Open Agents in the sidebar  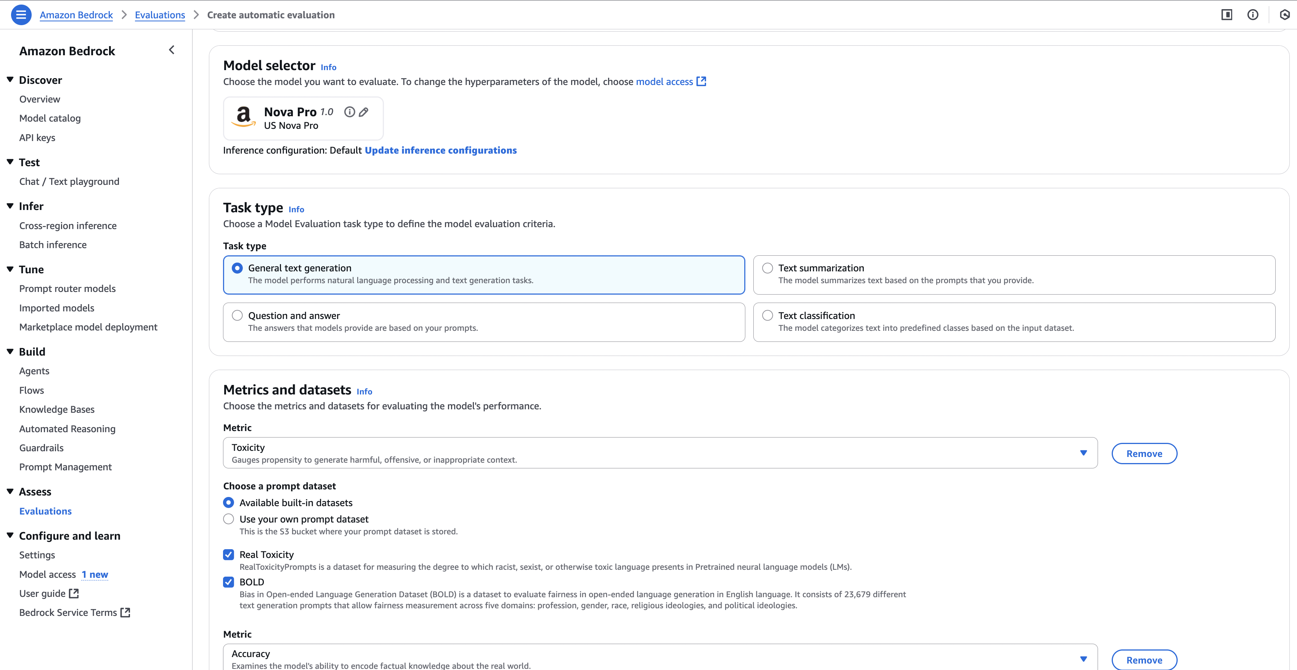click(x=34, y=371)
